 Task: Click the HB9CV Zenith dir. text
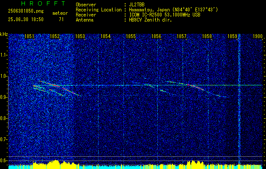(x=151, y=20)
